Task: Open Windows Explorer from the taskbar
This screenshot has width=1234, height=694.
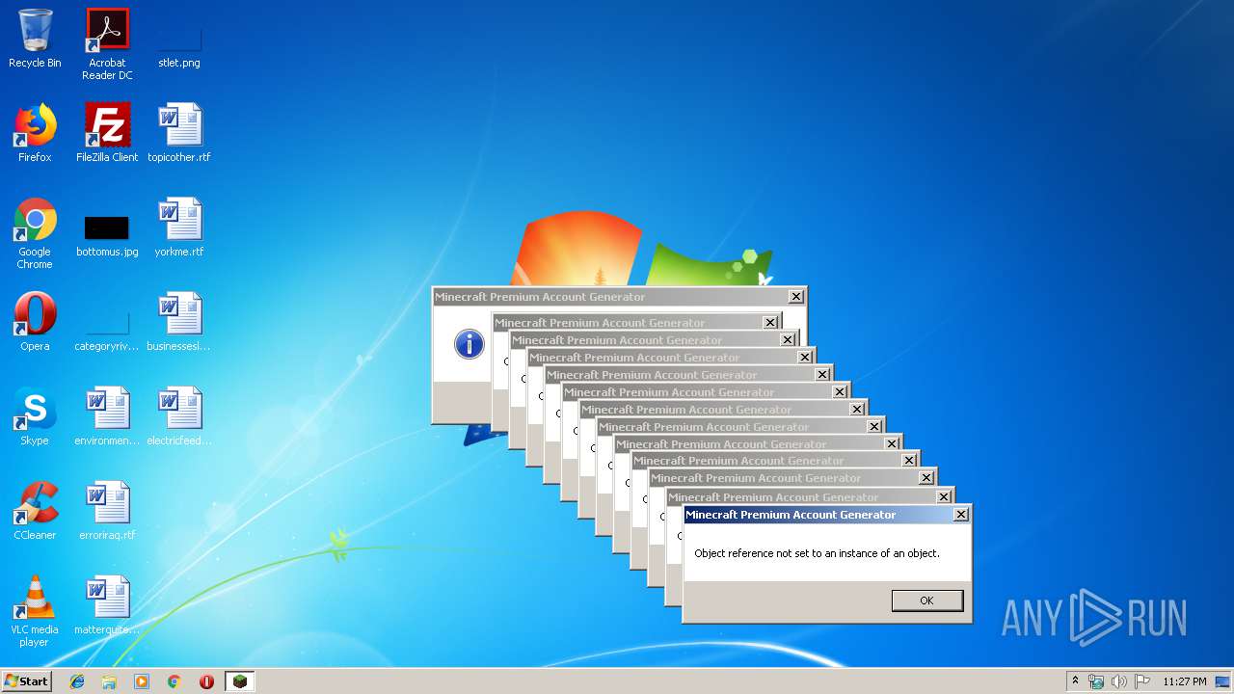Action: click(109, 681)
